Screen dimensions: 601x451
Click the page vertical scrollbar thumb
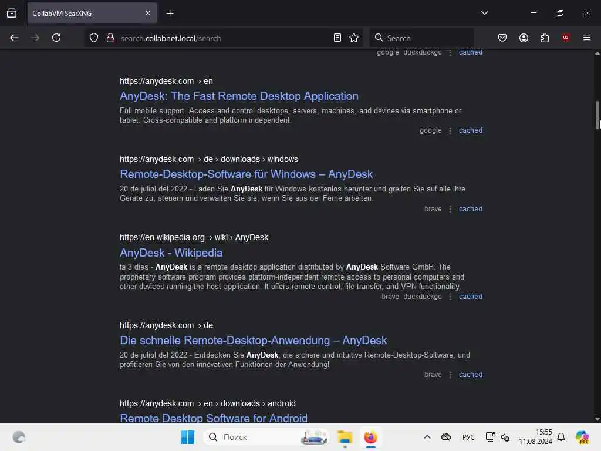pyautogui.click(x=597, y=115)
